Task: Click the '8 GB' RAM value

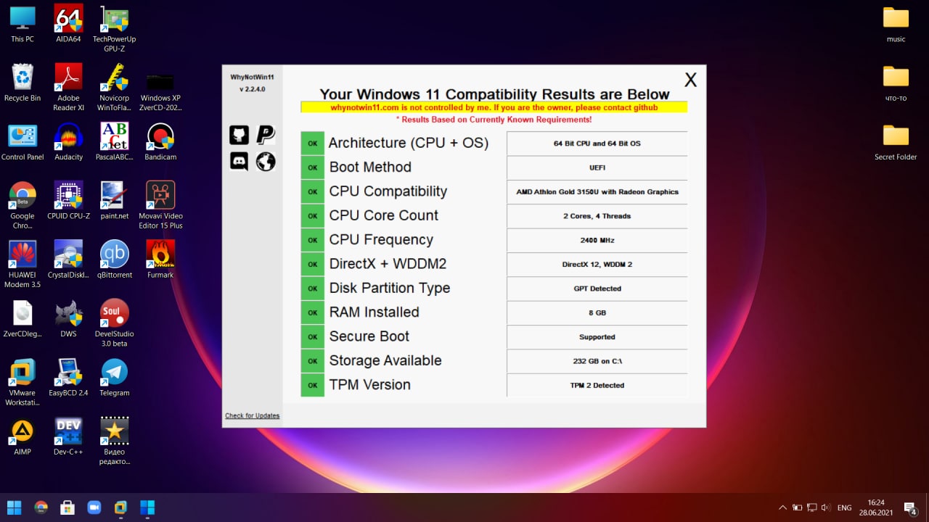Action: pyautogui.click(x=597, y=312)
